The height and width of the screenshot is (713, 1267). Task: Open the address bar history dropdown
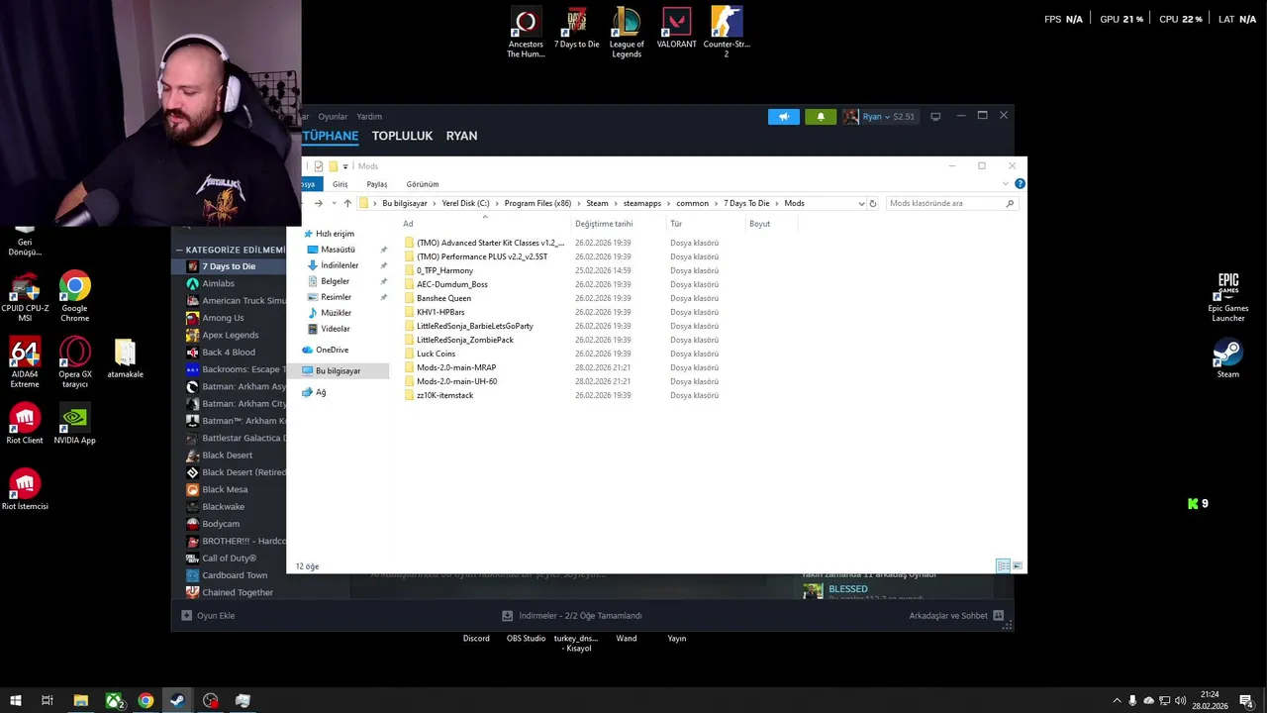[x=861, y=203]
